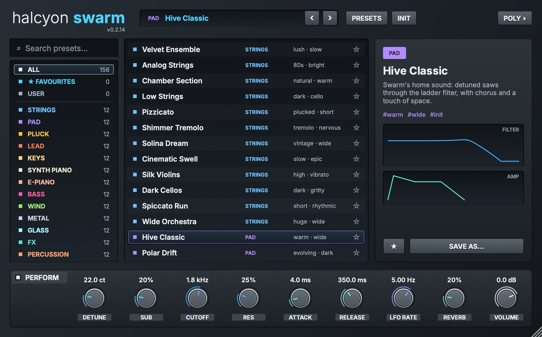Click the INIT button
The image size is (542, 337).
click(404, 18)
